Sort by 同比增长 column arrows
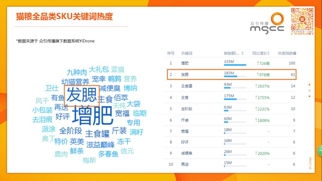This screenshot has width=322, height=181. point(268,53)
